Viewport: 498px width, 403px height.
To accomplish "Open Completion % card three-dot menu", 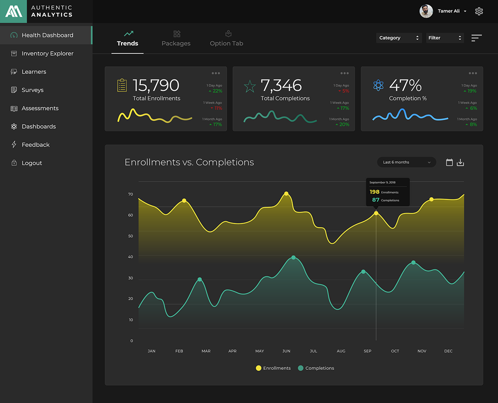I will pos(473,73).
